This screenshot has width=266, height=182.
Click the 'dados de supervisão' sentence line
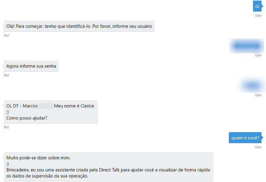tap(47, 176)
